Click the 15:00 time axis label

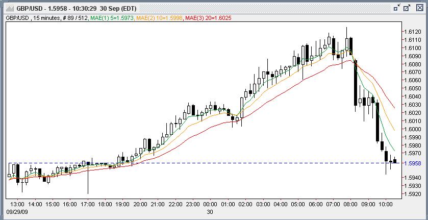click(52, 204)
